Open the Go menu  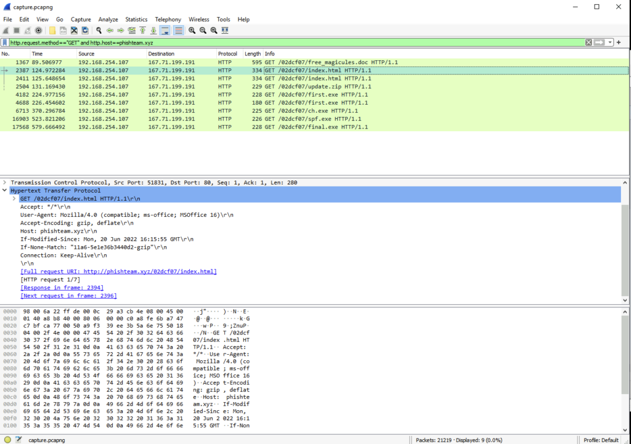(x=60, y=19)
